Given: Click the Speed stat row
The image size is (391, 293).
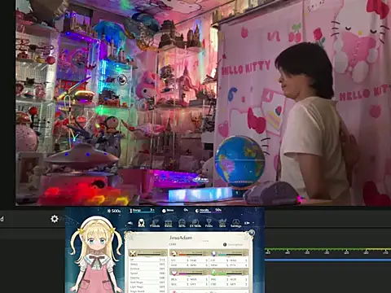Looking at the screenshot, I should pyautogui.click(x=147, y=273).
